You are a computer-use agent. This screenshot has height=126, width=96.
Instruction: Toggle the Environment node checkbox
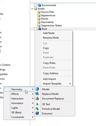click(35, 5)
